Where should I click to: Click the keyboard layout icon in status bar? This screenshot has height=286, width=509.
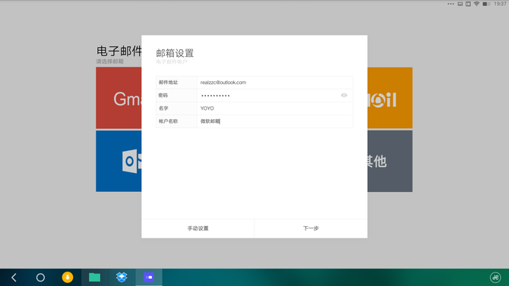click(460, 4)
